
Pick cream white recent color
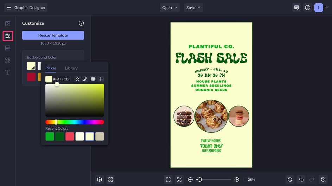(x=79, y=137)
